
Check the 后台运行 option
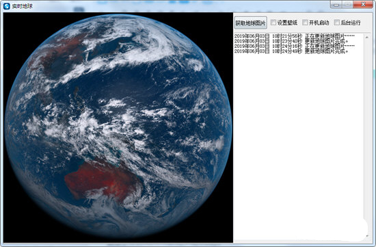(x=336, y=23)
